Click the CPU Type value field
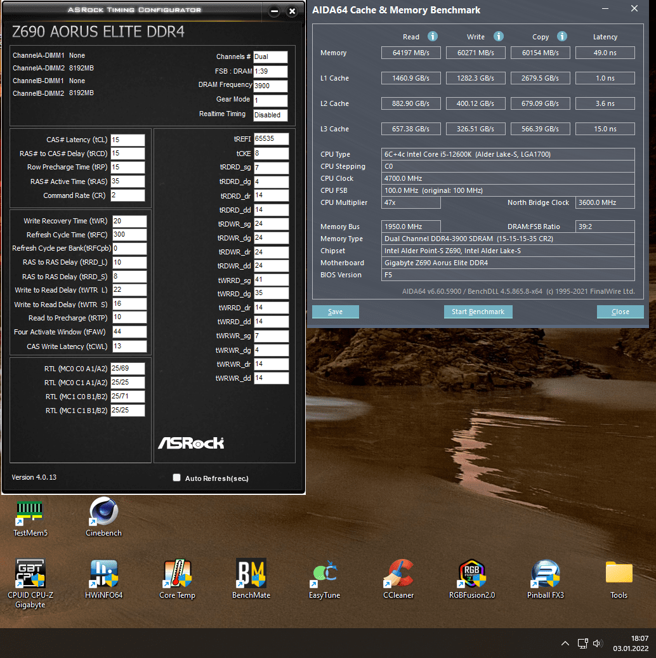Screen dimensions: 656x658 tap(508, 154)
